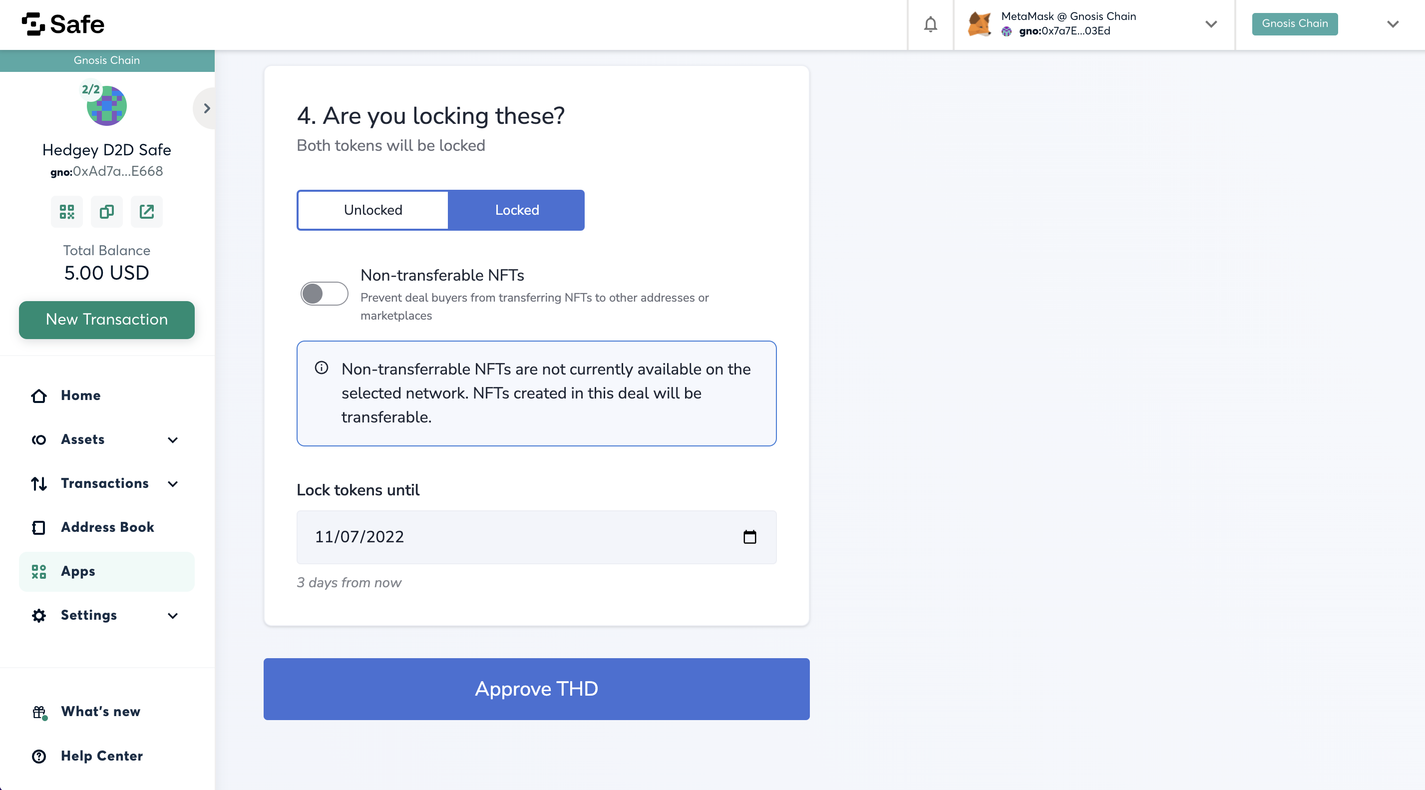Viewport: 1425px width, 790px height.
Task: Click the New Transaction button
Action: [x=107, y=320]
